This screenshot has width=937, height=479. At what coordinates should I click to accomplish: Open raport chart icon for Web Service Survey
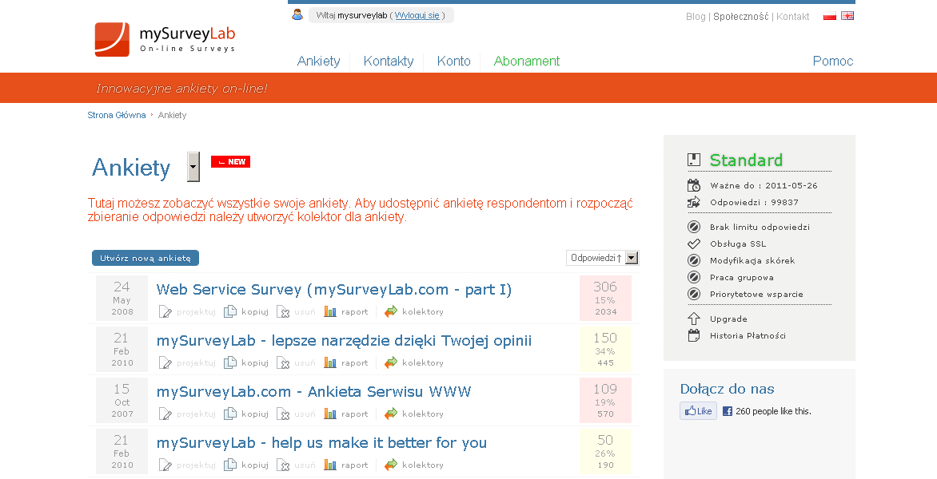[330, 311]
